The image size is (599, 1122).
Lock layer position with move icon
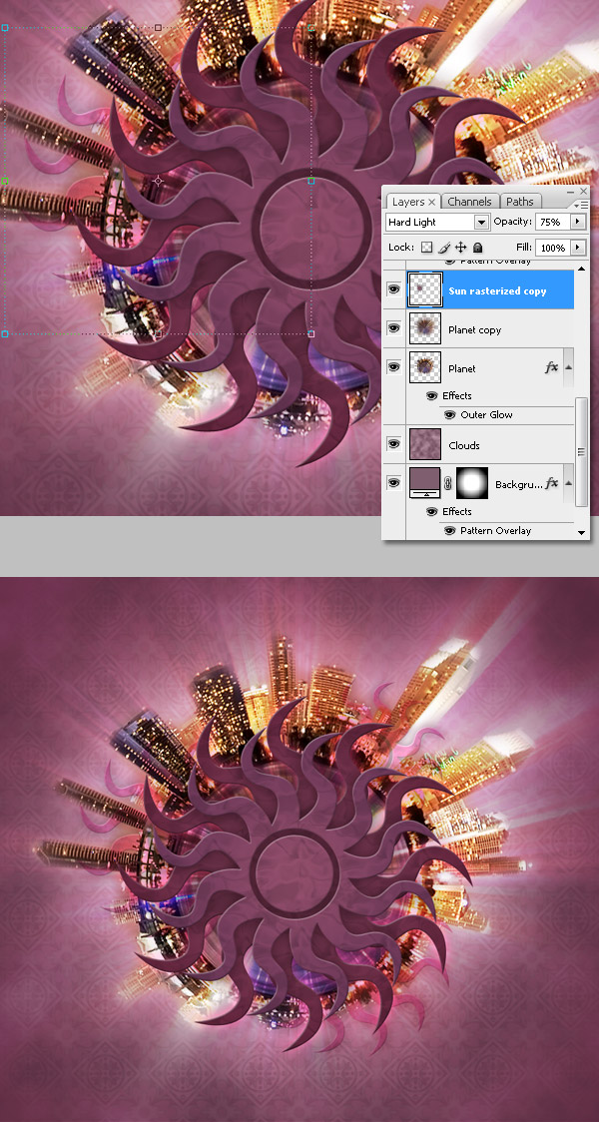[x=461, y=248]
